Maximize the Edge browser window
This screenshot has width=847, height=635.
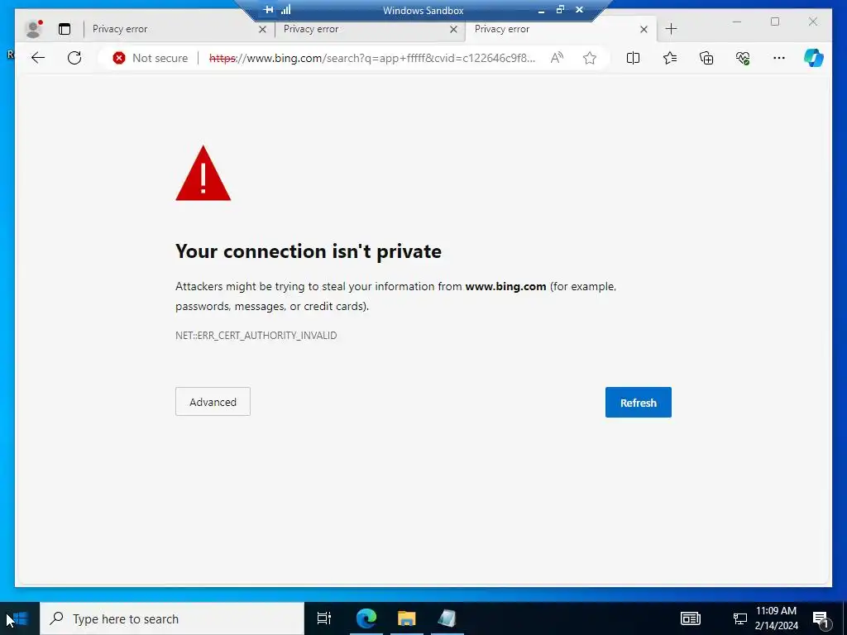[775, 21]
